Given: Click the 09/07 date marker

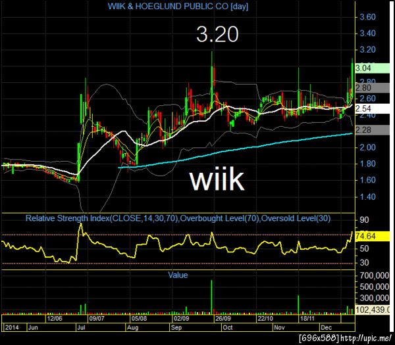Looking at the screenshot, I should point(97,319).
